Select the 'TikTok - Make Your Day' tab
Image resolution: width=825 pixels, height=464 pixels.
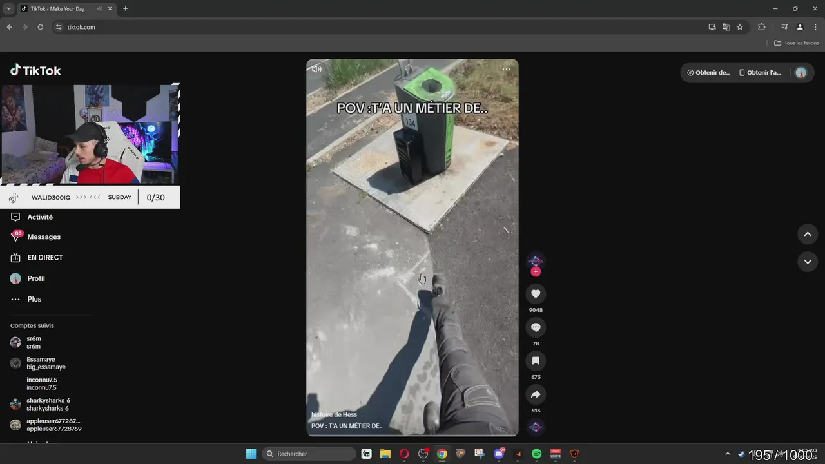pyautogui.click(x=57, y=9)
